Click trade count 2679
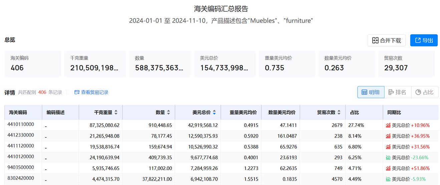440x185 pixels. [x=337, y=125]
